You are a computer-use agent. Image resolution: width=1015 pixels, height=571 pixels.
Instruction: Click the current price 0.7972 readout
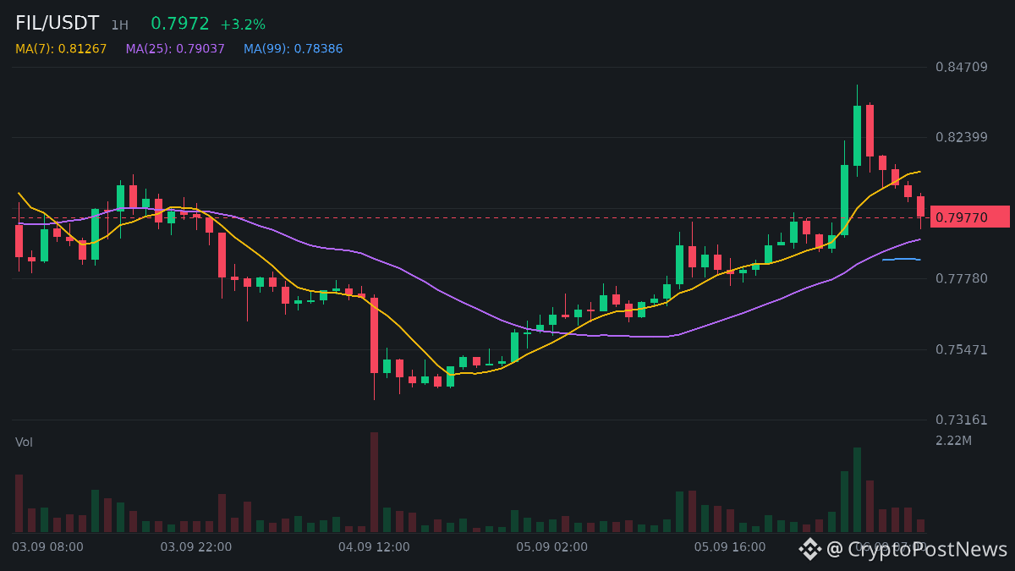coord(179,24)
